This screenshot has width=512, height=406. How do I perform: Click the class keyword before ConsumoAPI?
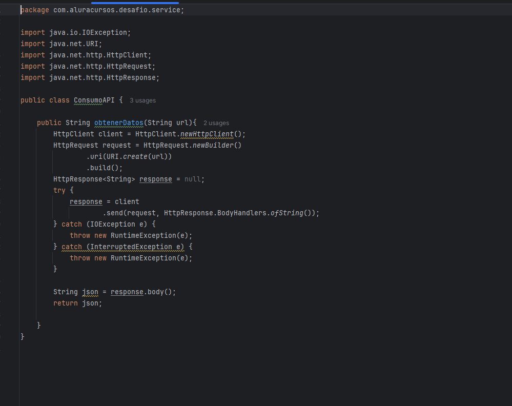[59, 100]
